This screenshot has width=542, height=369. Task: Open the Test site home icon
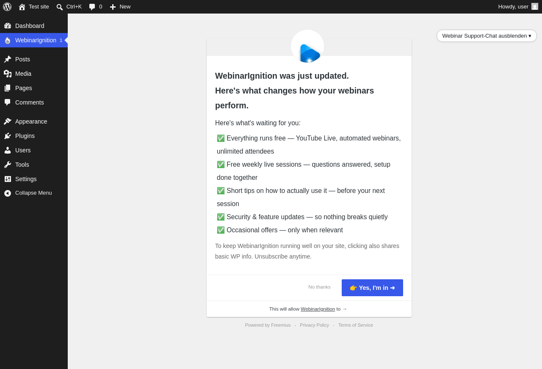pos(22,7)
